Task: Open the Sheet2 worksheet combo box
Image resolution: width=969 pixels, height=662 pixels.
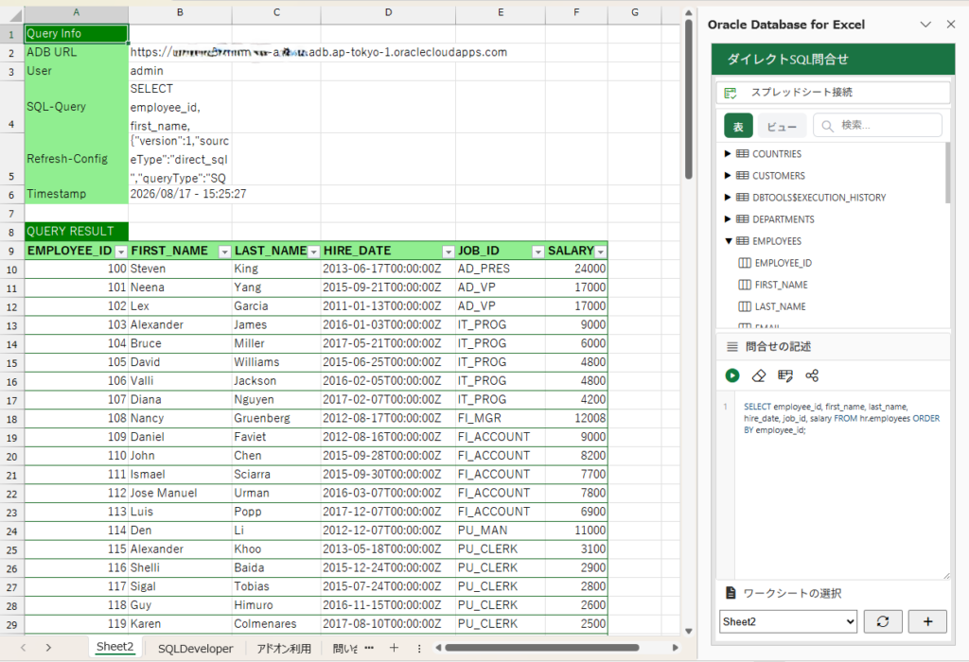Action: coord(788,622)
